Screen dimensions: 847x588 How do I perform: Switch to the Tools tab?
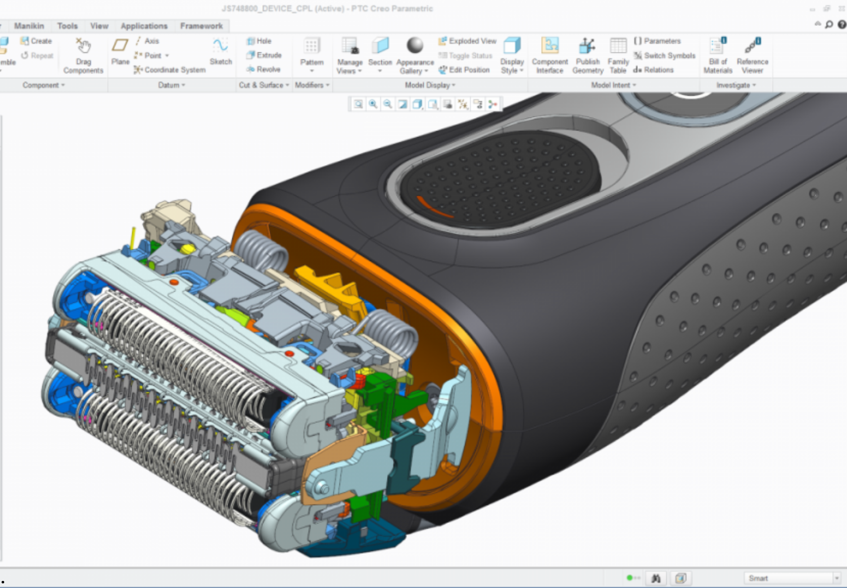[x=68, y=26]
